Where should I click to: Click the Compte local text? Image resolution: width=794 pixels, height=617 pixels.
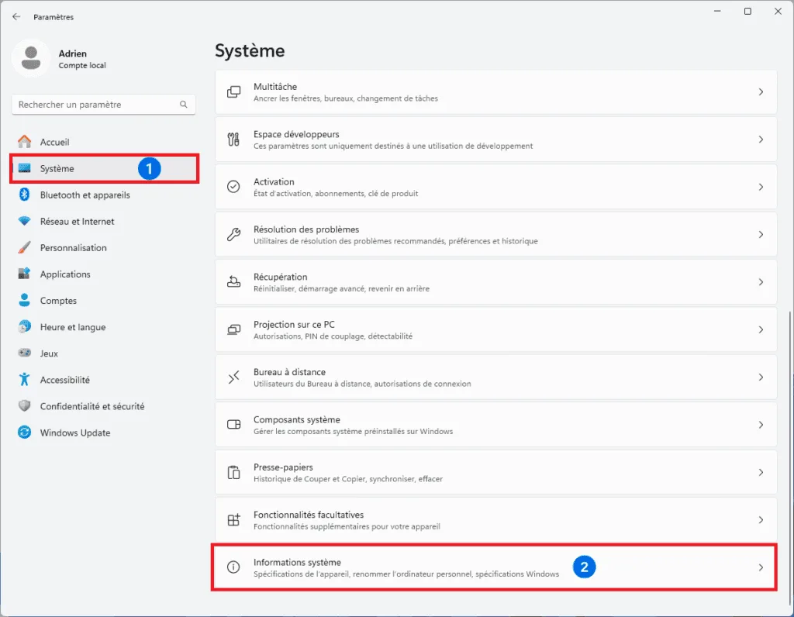point(82,65)
